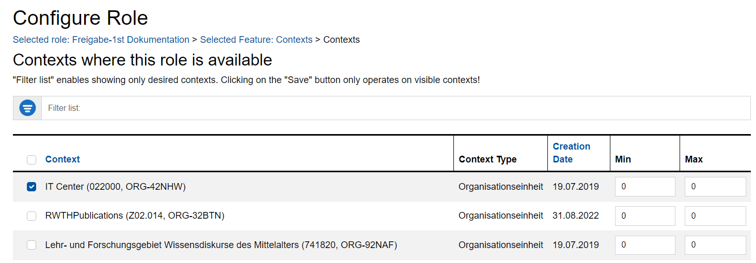Click the Min field for Wissensdiskurse row

tap(644, 245)
